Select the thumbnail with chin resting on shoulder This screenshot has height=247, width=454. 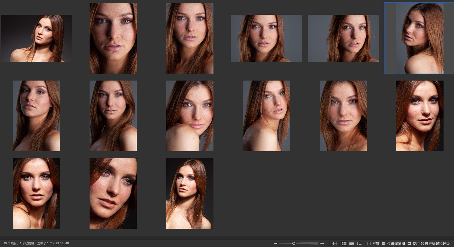190,116
